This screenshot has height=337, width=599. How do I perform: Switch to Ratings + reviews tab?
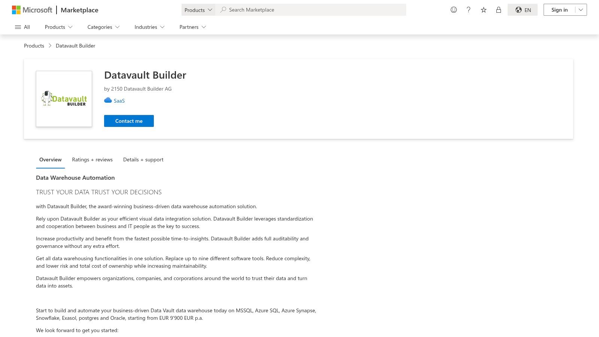point(92,160)
